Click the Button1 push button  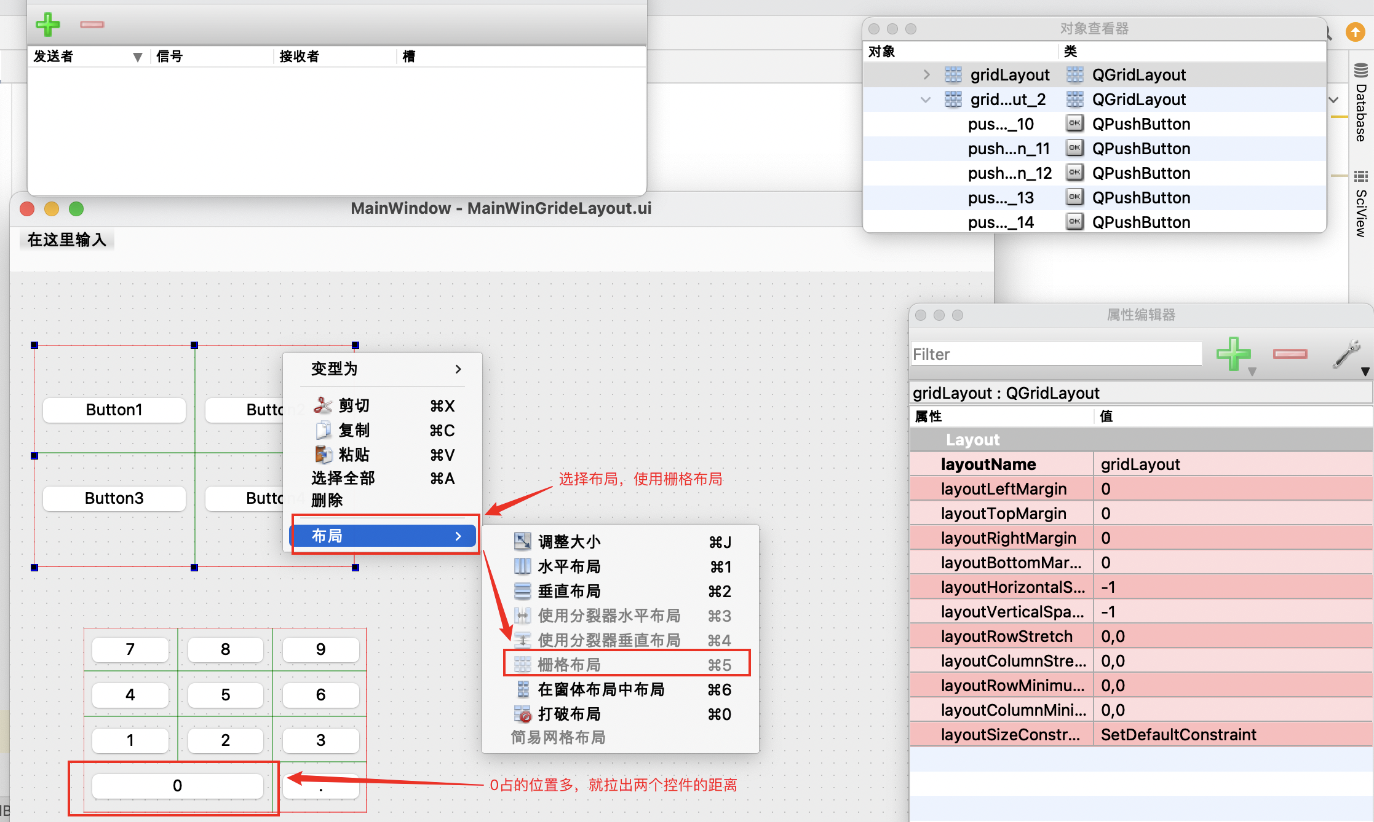114,410
